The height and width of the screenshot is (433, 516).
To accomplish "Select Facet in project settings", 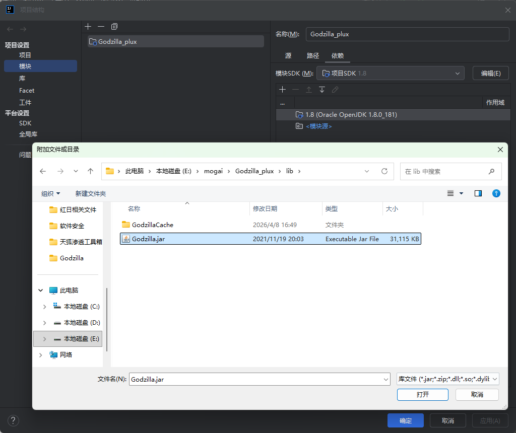I will 27,91.
